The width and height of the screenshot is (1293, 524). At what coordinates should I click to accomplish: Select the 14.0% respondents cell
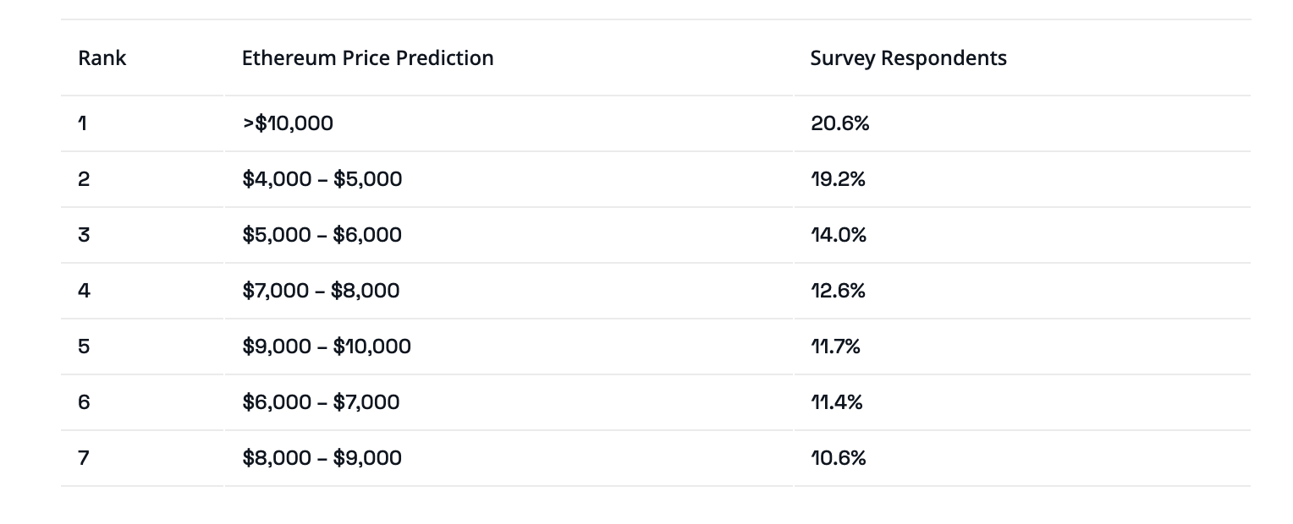[839, 235]
